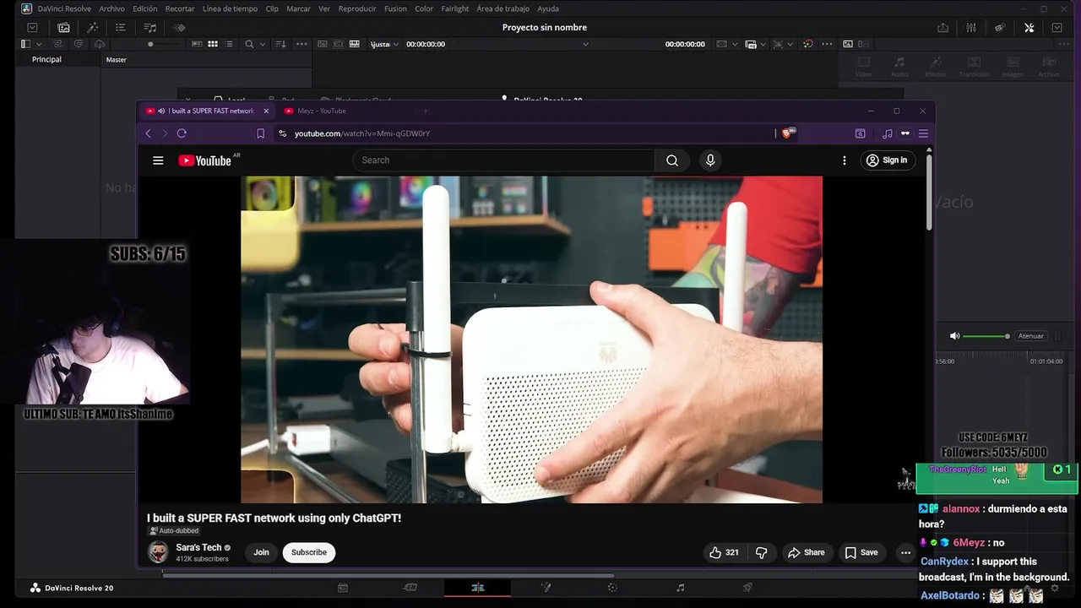Open the Quick Export icon in DaVinci
The height and width of the screenshot is (608, 1081).
942,27
